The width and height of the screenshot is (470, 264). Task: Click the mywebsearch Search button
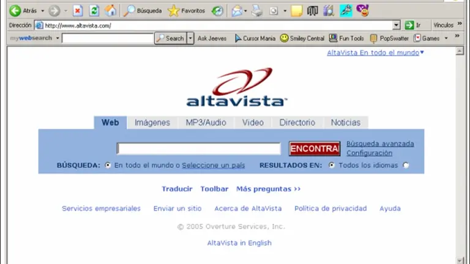(170, 38)
